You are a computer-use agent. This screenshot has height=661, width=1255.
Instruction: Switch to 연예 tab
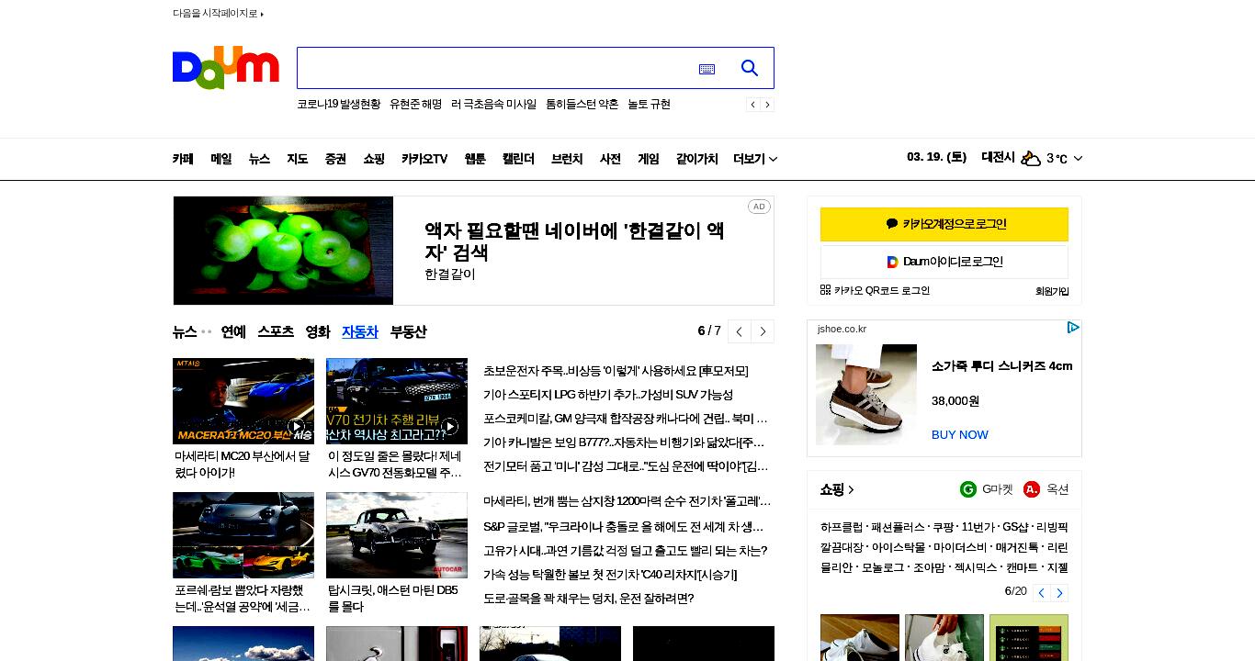point(233,331)
